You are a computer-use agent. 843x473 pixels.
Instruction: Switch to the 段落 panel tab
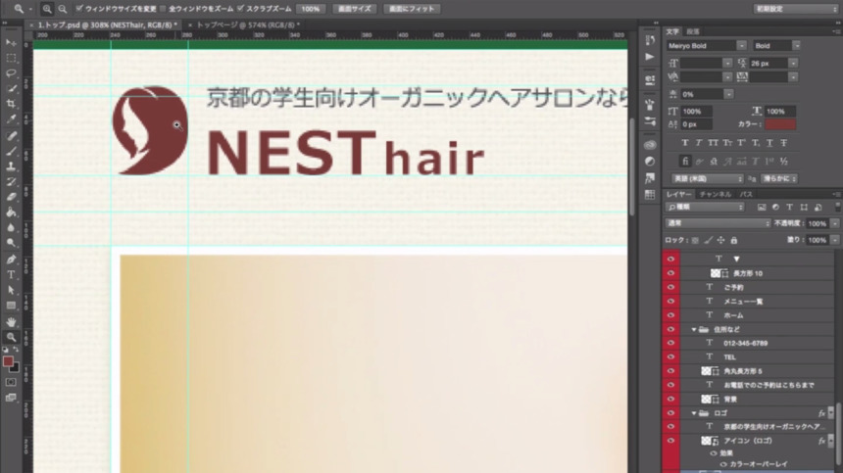pos(693,31)
